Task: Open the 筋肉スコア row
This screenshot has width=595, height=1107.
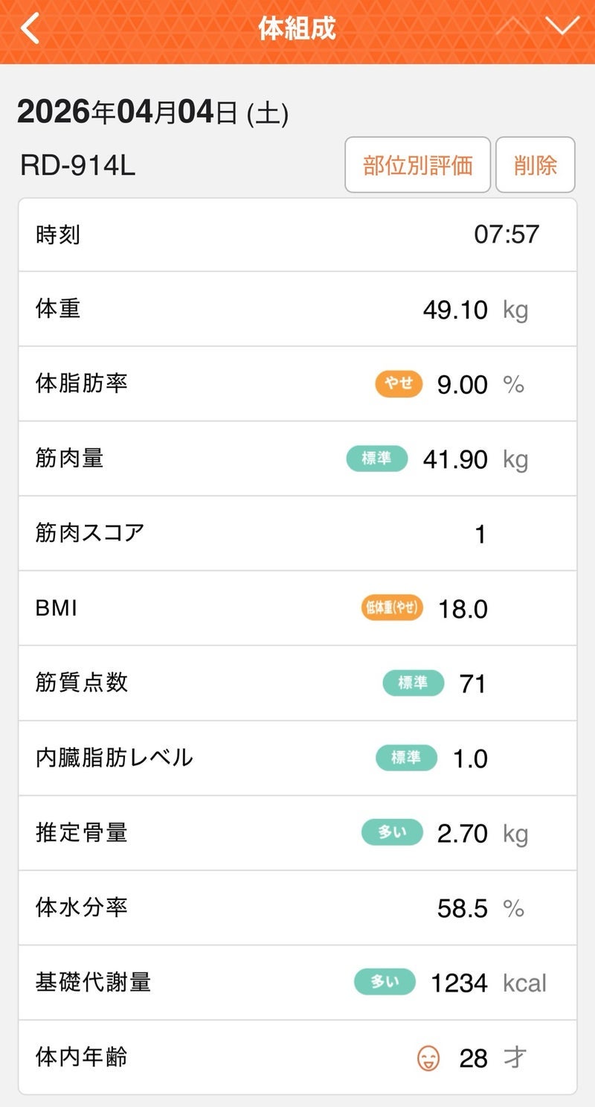Action: tap(297, 533)
